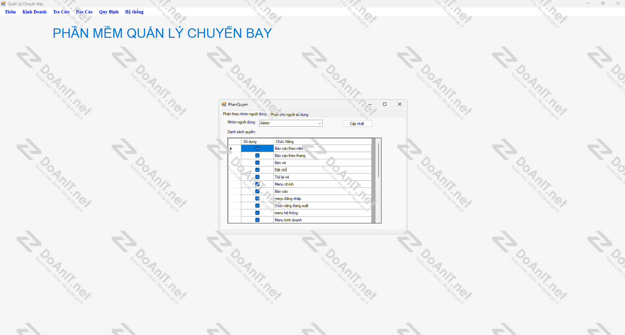Disable the Báo cáo permission checkbox
Screen dimensions: 625x335
257,191
